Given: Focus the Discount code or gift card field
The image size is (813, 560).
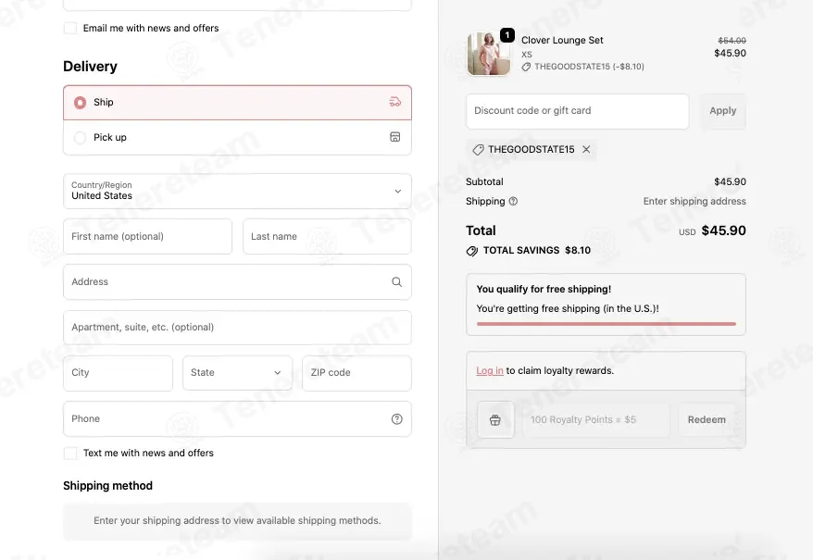Looking at the screenshot, I should click(578, 111).
